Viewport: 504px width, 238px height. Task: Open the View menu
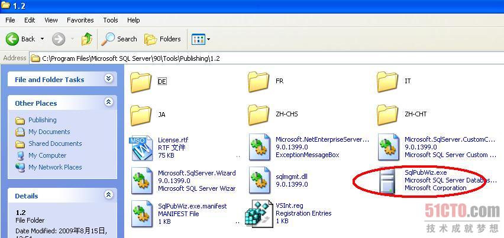(x=51, y=20)
